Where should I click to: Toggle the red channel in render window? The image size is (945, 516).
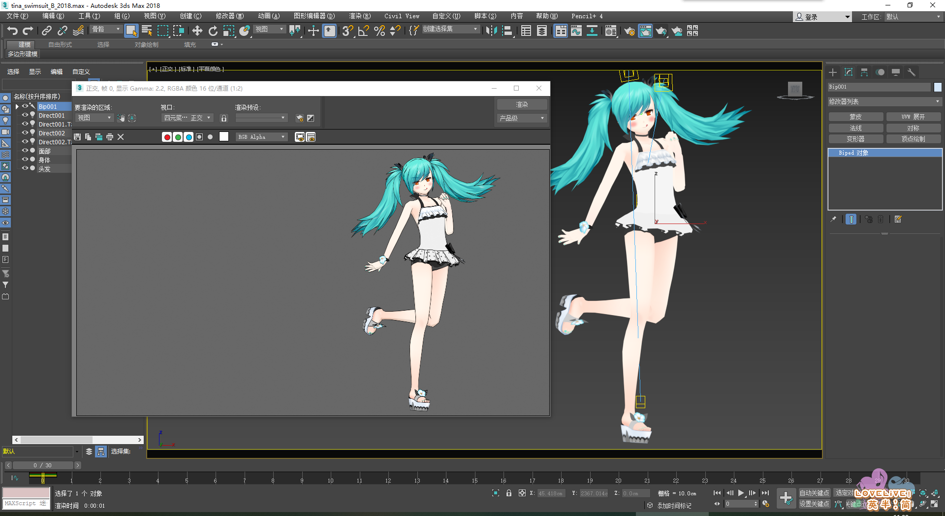point(167,137)
